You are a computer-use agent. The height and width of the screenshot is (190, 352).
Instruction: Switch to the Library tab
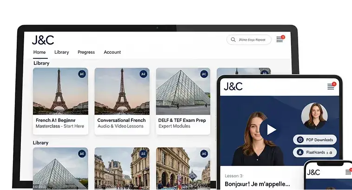click(61, 52)
